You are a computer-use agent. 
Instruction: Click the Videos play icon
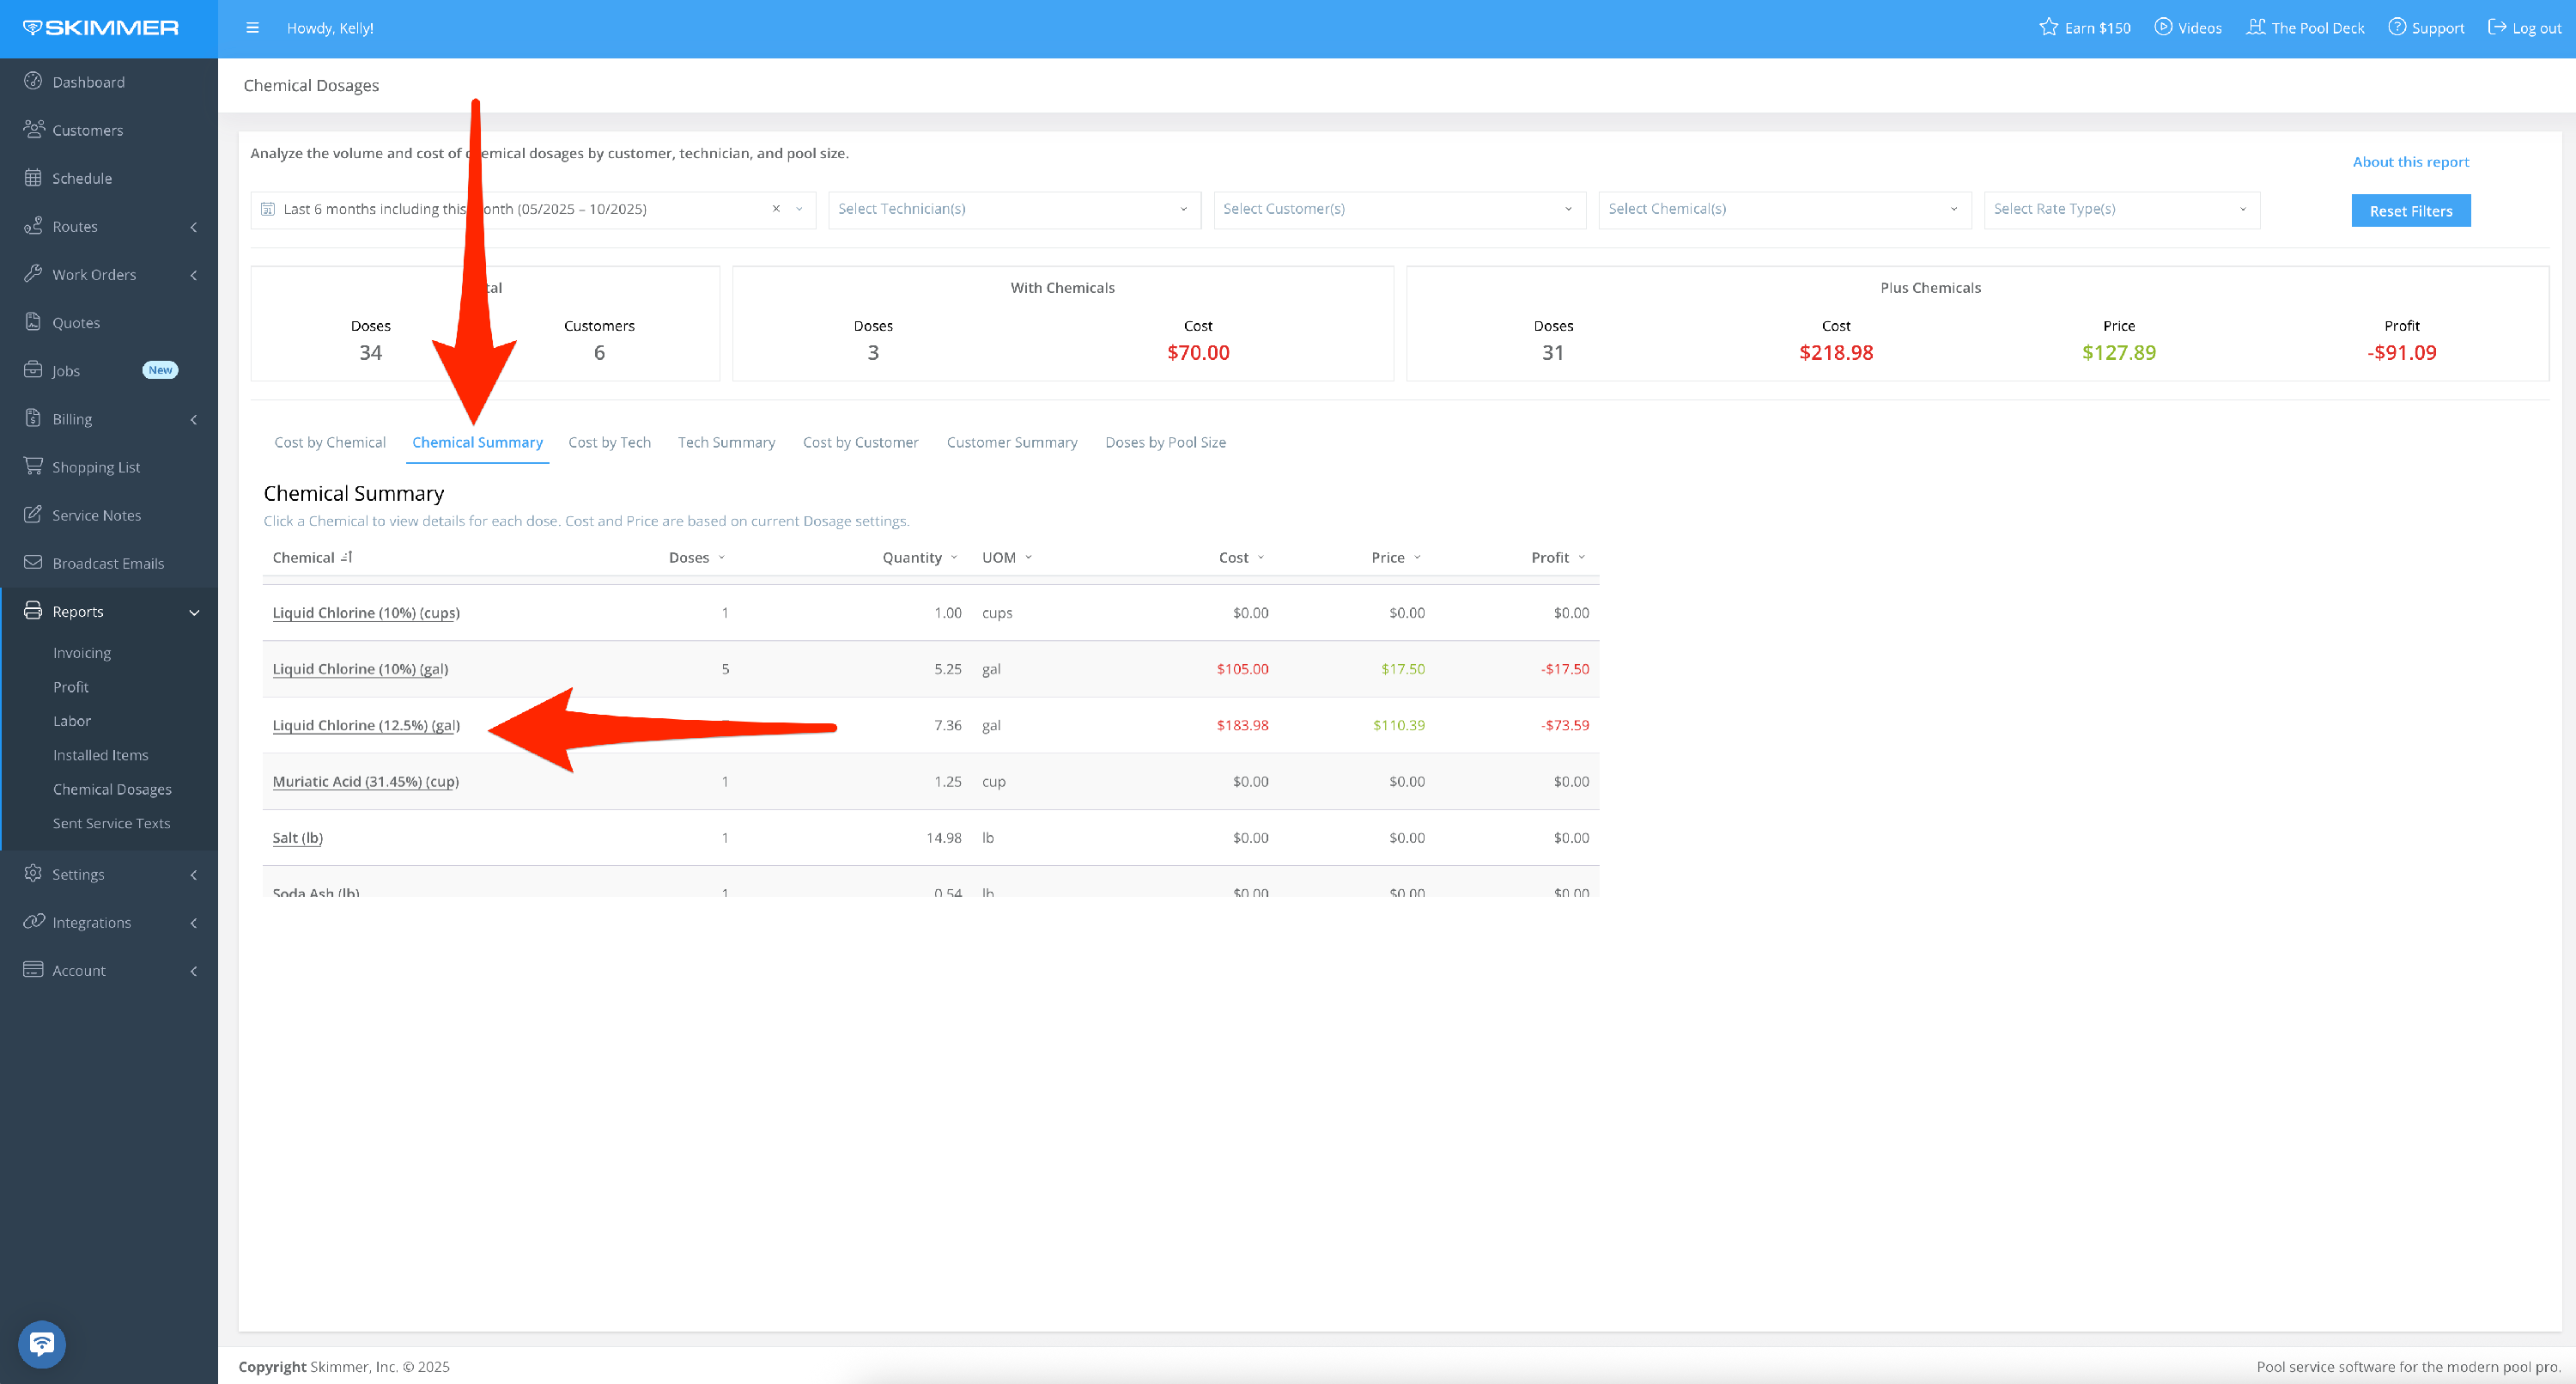point(2162,27)
